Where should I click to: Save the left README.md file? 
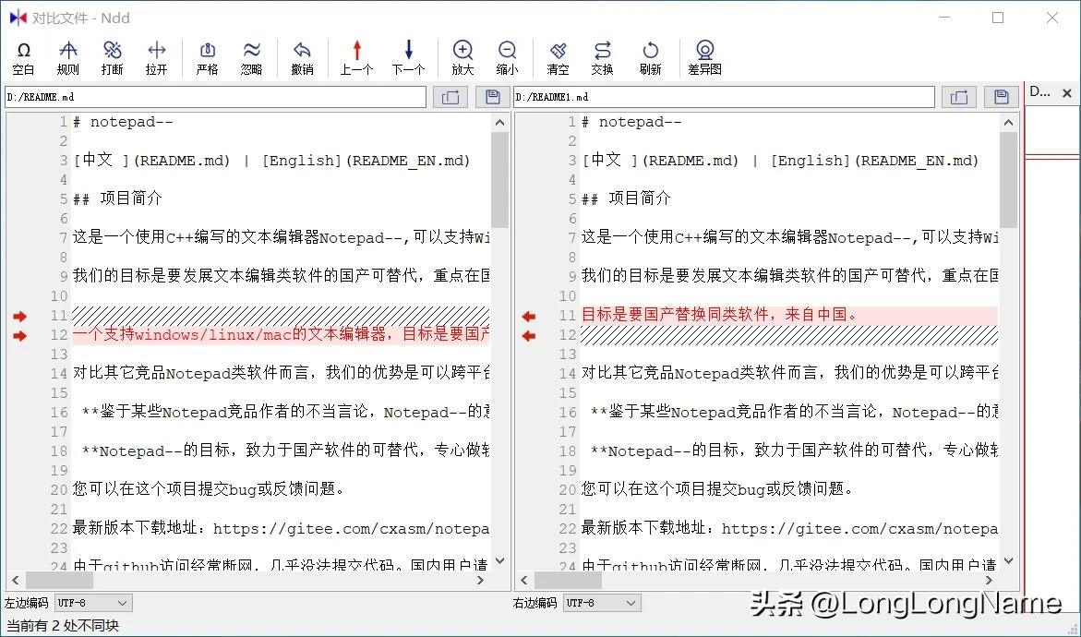click(492, 96)
